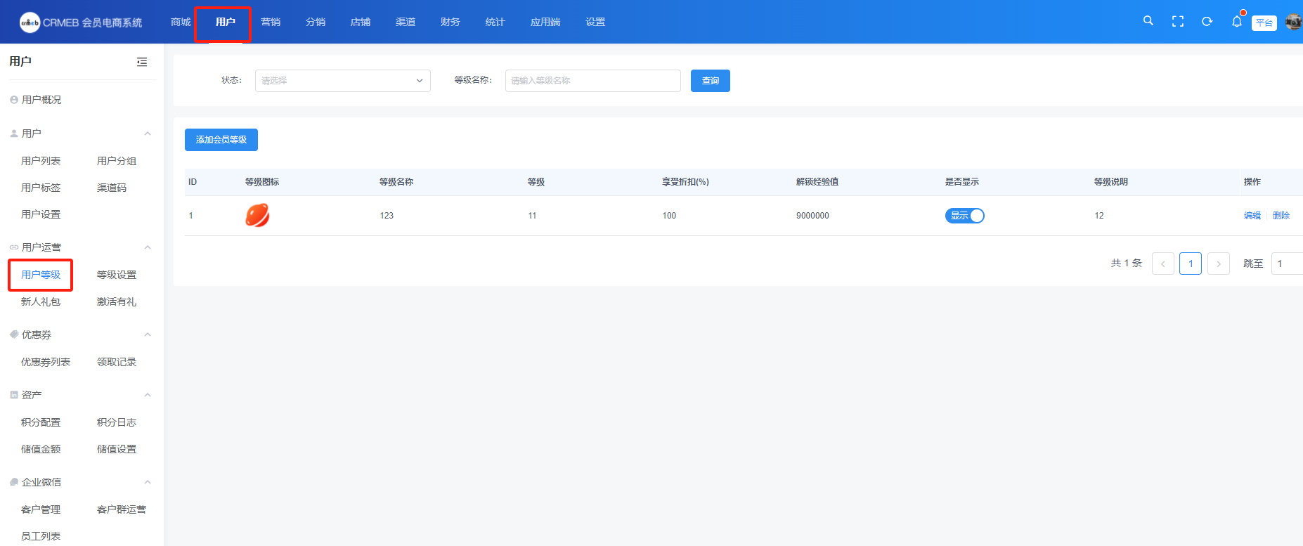This screenshot has width=1303, height=546.
Task: Click the refresh icon in header
Action: [x=1207, y=22]
